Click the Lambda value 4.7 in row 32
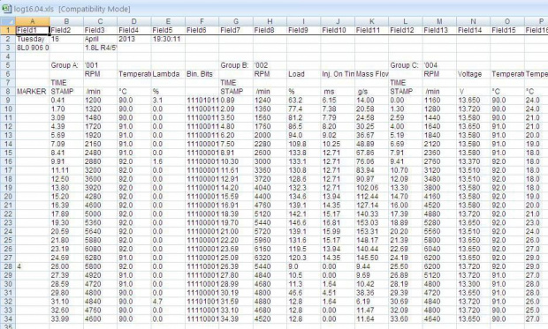The image size is (548, 329). pyautogui.click(x=168, y=301)
